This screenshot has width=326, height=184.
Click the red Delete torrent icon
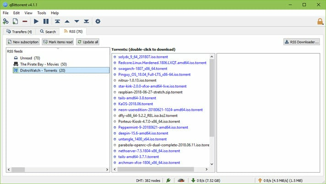click(x=25, y=21)
